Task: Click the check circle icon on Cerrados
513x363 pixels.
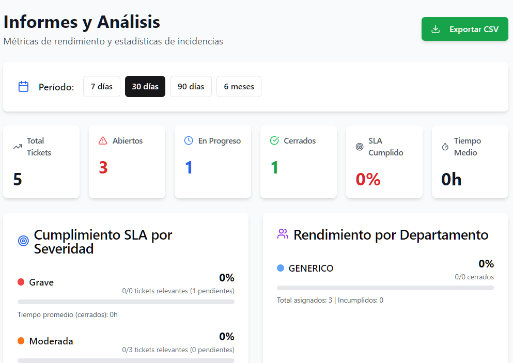Action: pos(274,140)
